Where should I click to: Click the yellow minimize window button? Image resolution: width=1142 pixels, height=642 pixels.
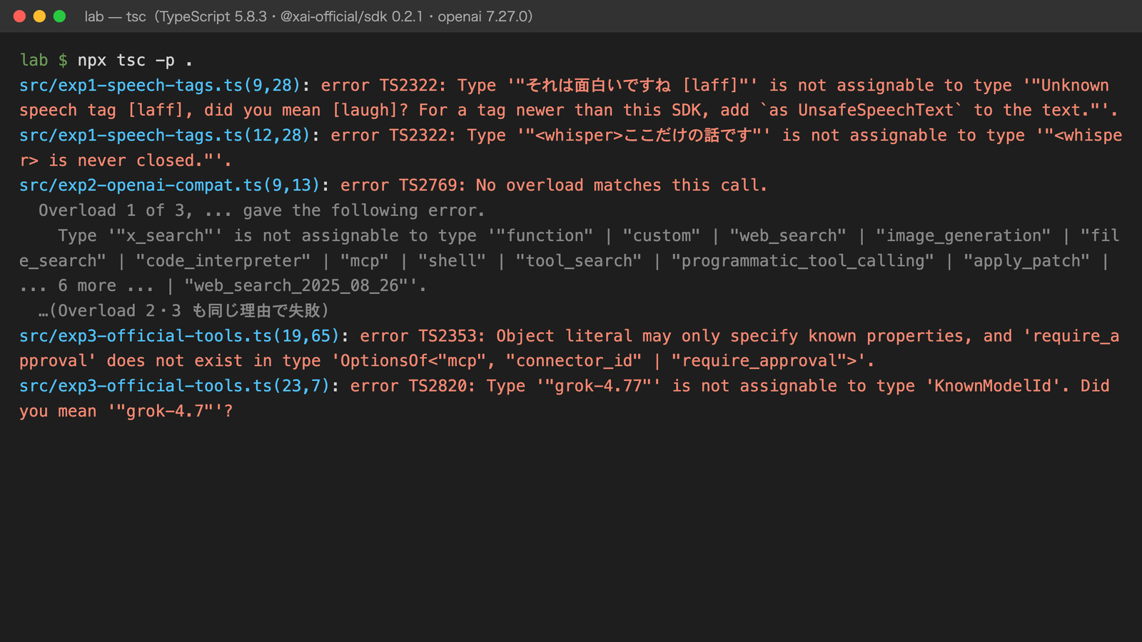coord(39,16)
